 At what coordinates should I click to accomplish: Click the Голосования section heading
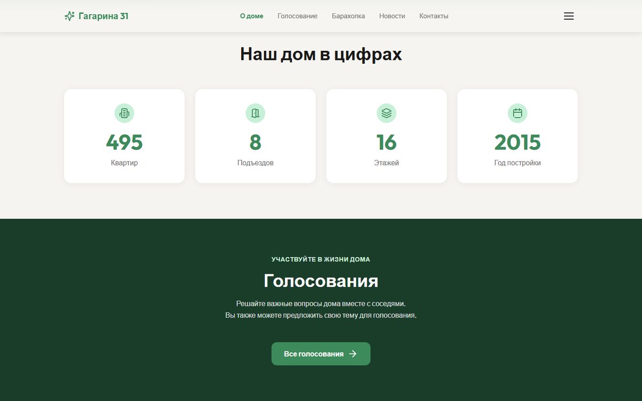click(x=321, y=281)
